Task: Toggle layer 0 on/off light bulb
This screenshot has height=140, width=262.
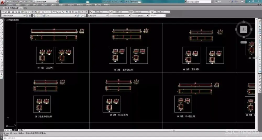Action: (37, 15)
